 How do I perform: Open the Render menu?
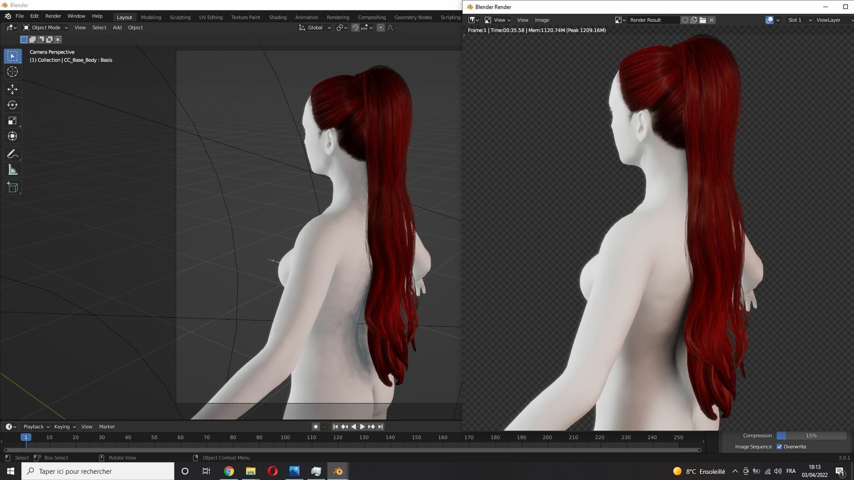coord(53,16)
